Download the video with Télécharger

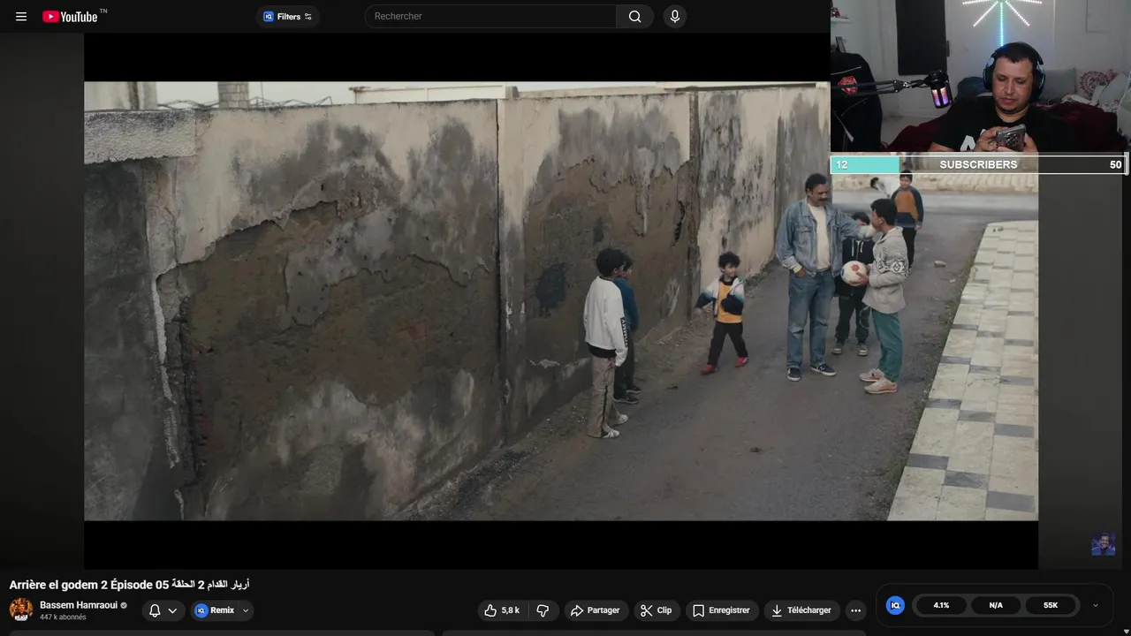(x=801, y=610)
